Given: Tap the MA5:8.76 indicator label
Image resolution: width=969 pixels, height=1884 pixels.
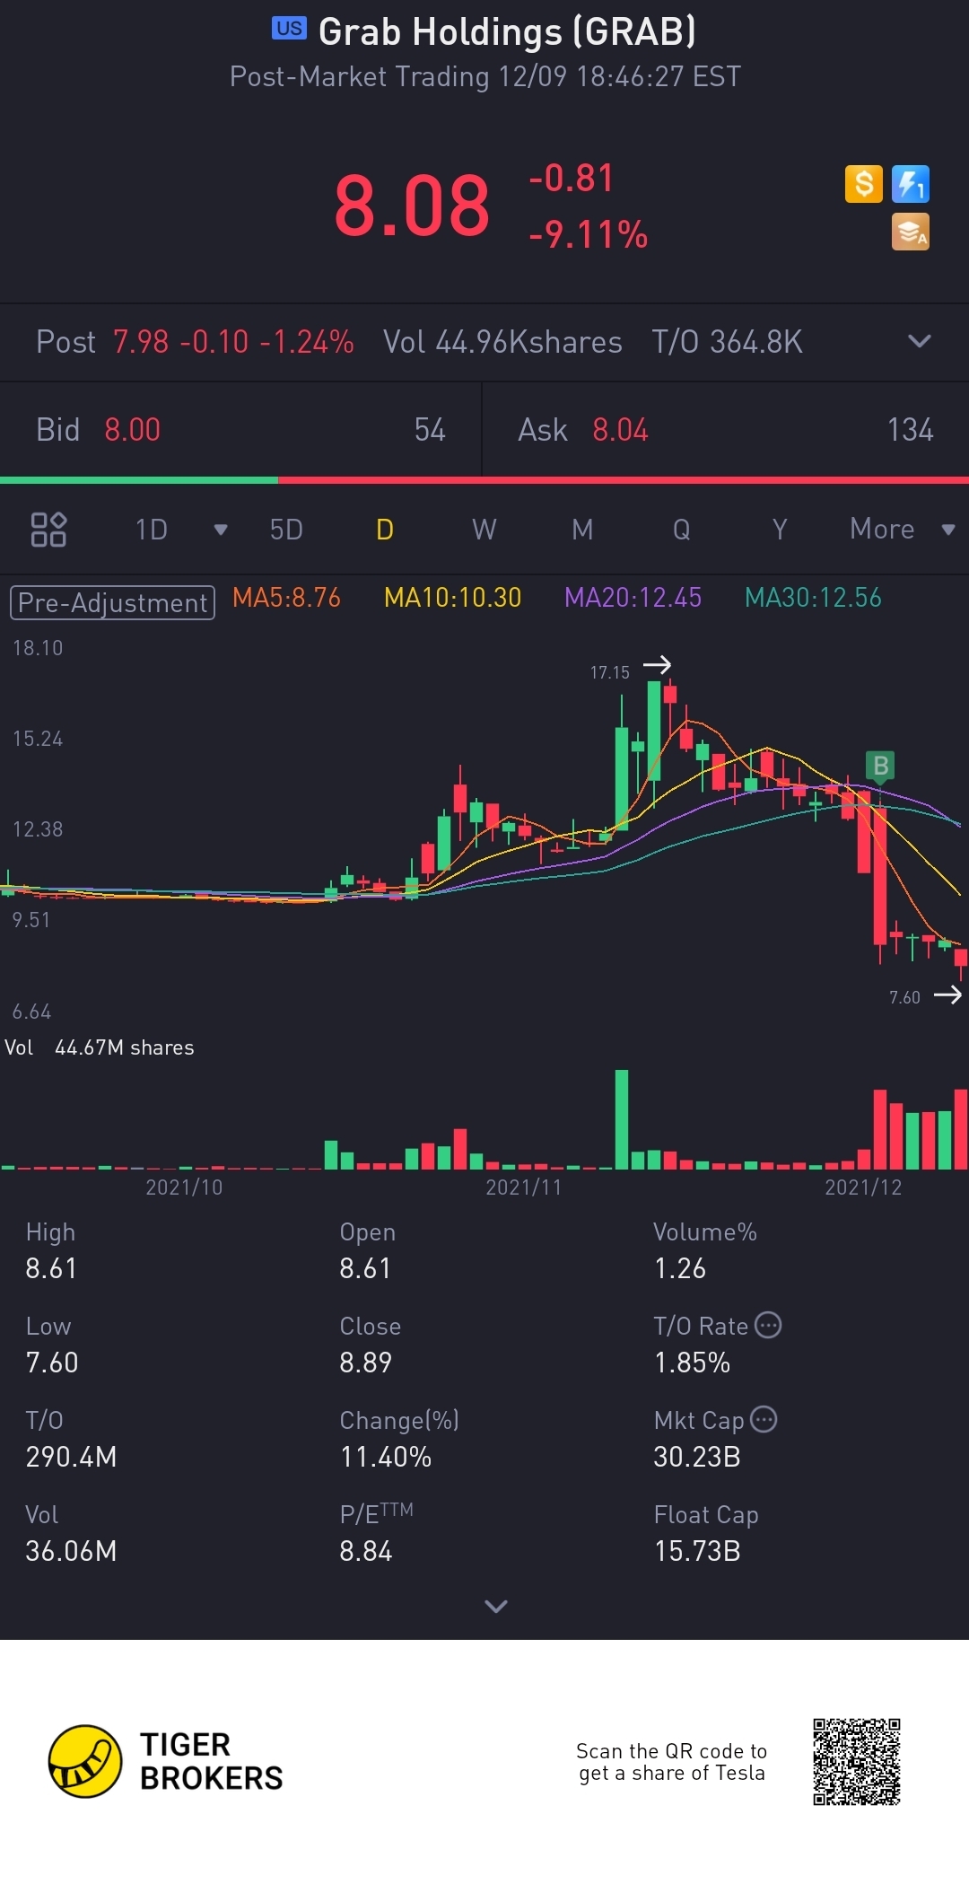Looking at the screenshot, I should (x=286, y=598).
